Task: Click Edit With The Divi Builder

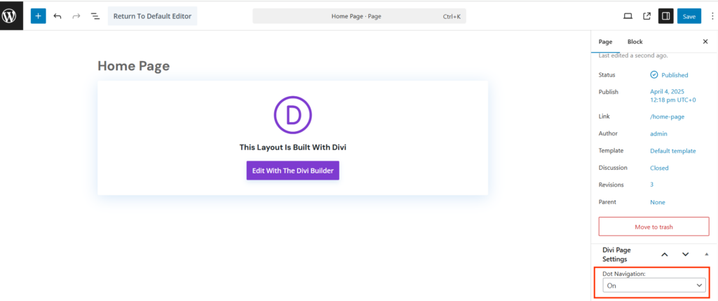Action: pyautogui.click(x=292, y=170)
